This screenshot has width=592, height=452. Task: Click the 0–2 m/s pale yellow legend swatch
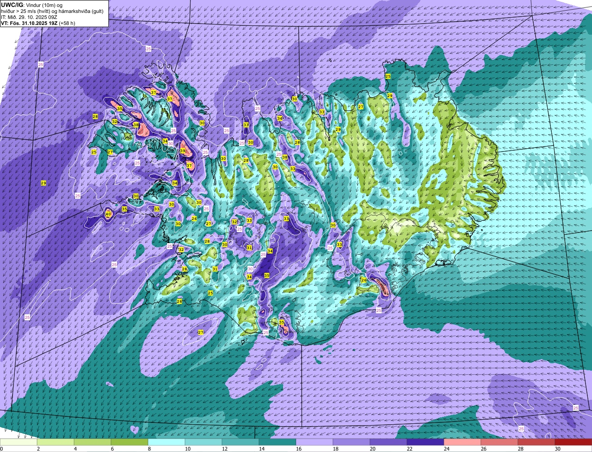18,442
